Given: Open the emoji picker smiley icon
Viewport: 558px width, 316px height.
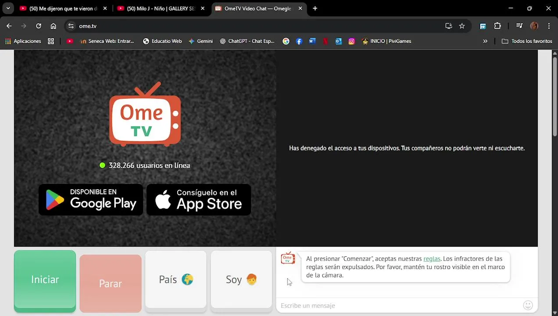Looking at the screenshot, I should [x=528, y=305].
